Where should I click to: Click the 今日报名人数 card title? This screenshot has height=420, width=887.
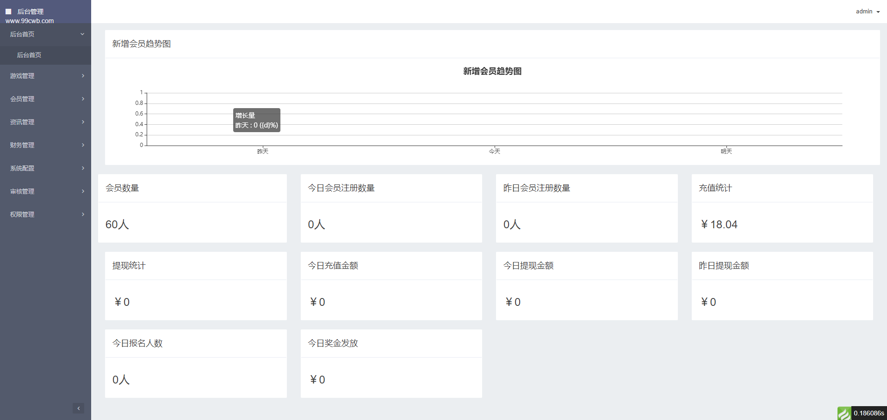[x=137, y=343]
